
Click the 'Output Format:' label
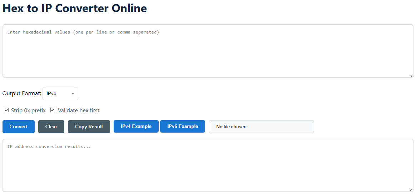pyautogui.click(x=22, y=93)
